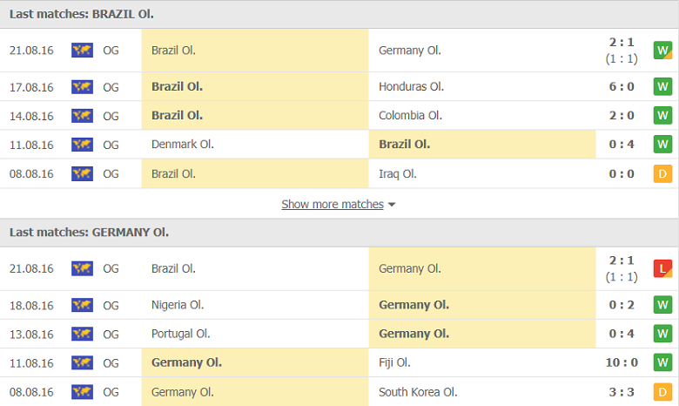Click the world flag icon for Brazil-Germany 21.08.16 match
The image size is (679, 406).
pyautogui.click(x=82, y=51)
